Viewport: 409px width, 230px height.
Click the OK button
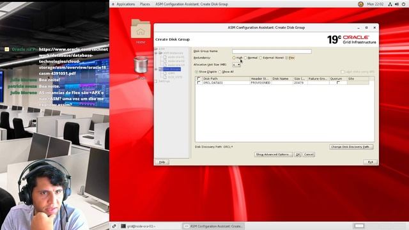(298, 155)
